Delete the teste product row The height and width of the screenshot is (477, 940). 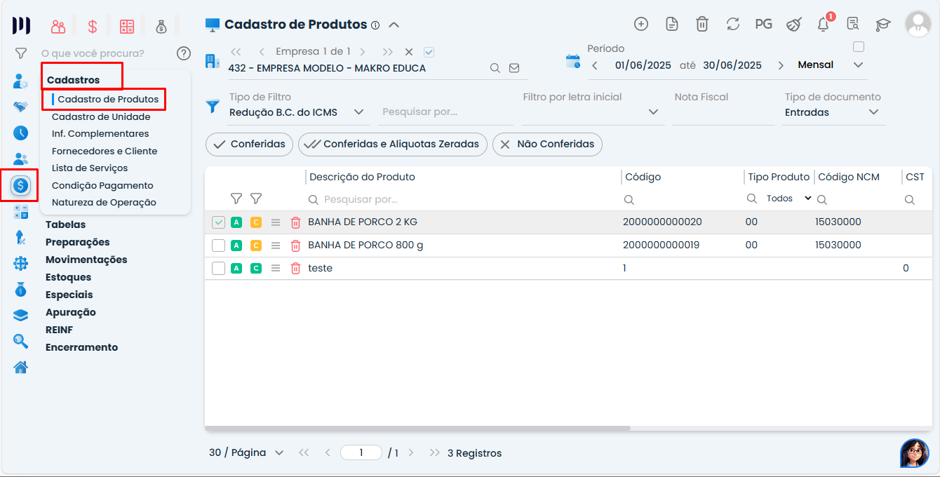coord(296,268)
